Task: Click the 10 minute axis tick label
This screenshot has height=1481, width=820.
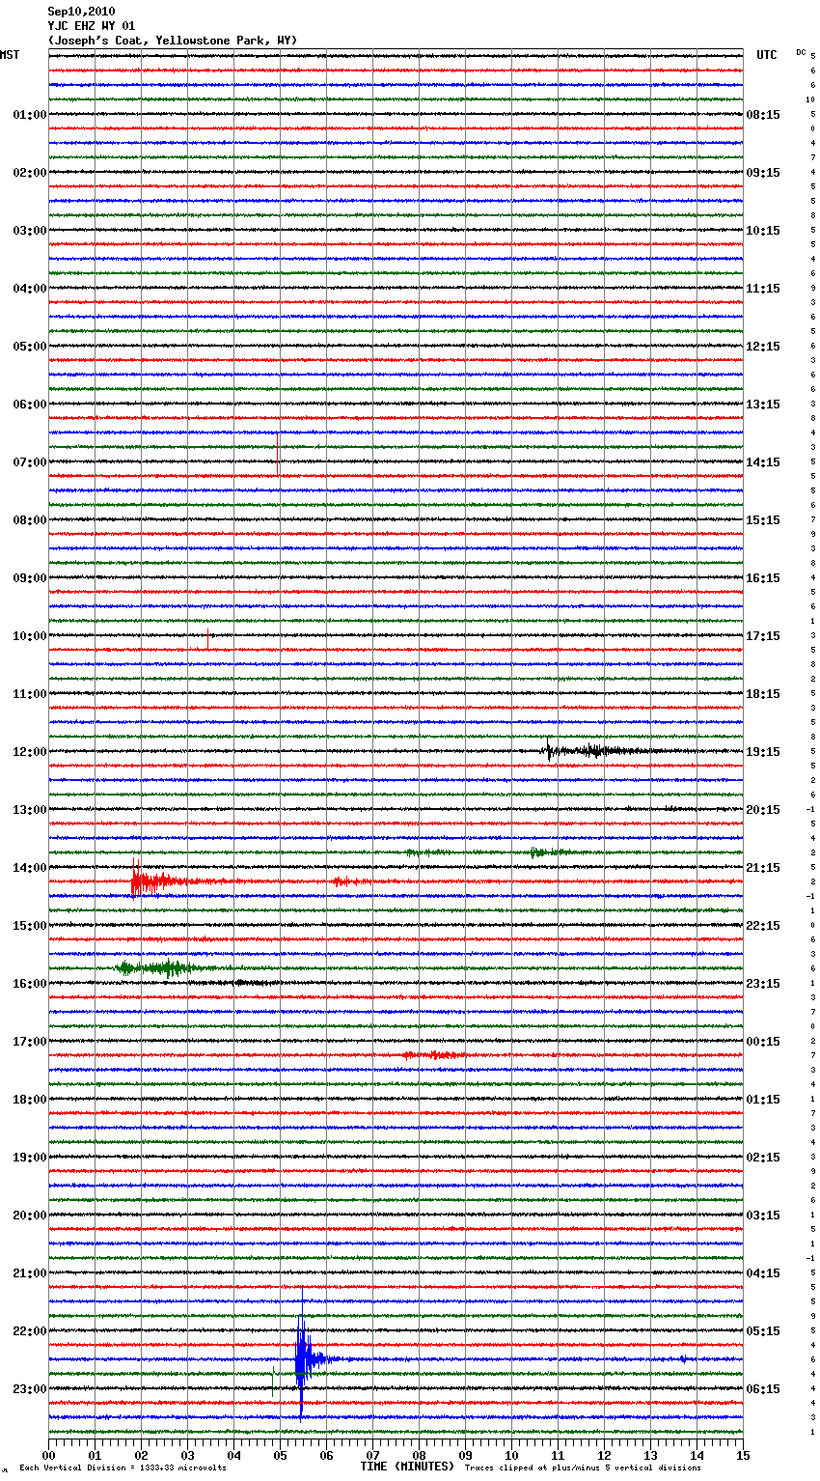Action: [x=511, y=1455]
